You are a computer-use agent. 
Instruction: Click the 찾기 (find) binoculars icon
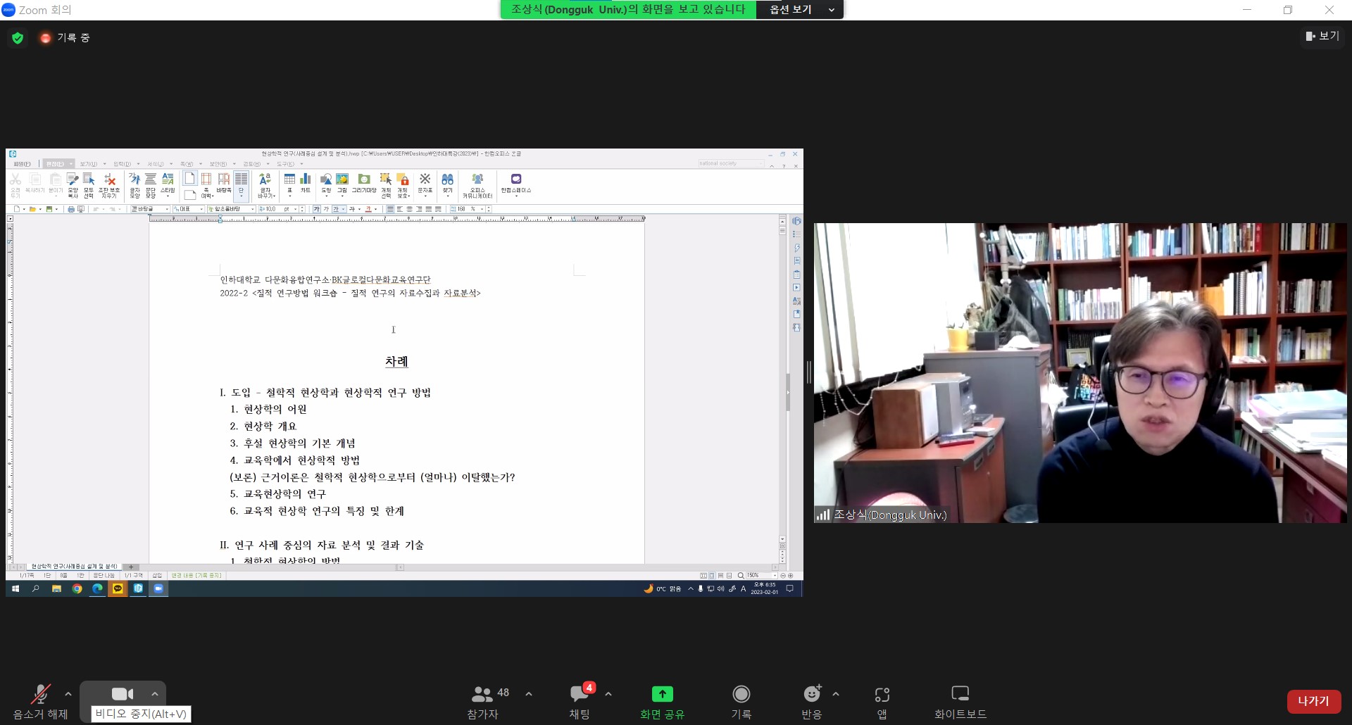tap(448, 183)
